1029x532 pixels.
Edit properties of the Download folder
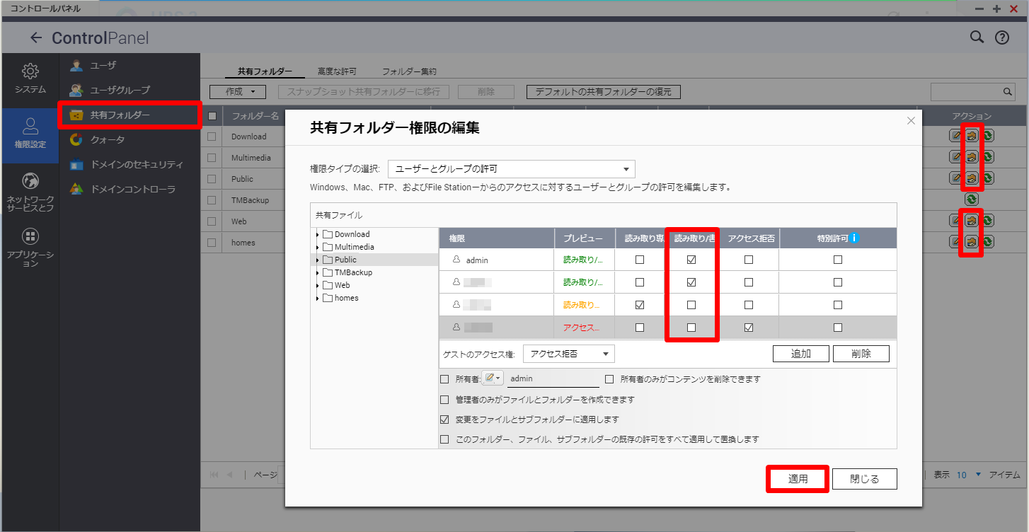[956, 136]
